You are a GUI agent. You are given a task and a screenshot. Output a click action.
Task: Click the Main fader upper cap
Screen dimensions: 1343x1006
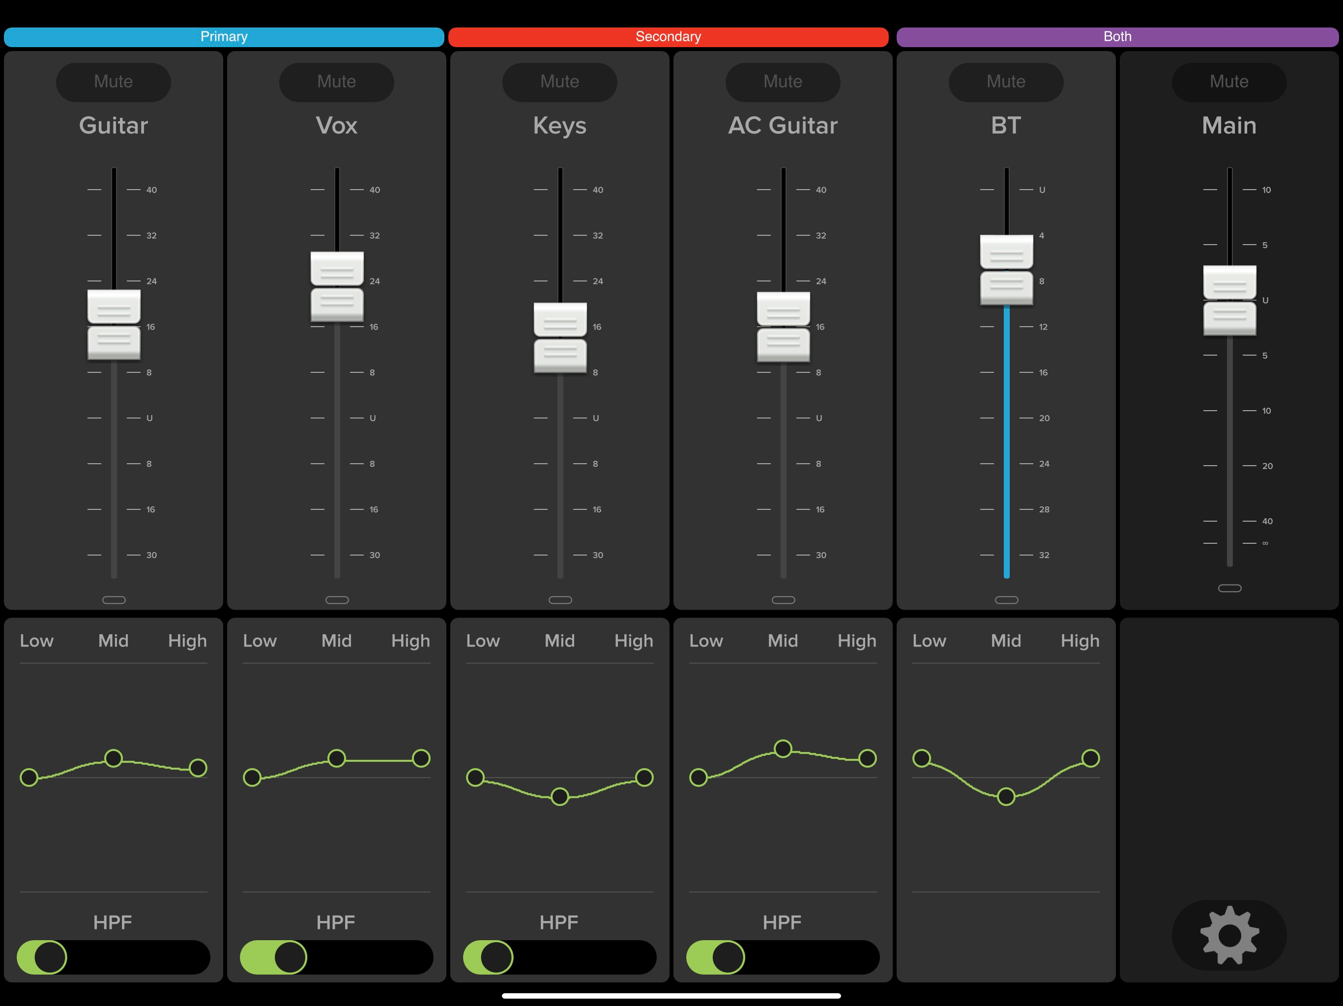tap(1230, 283)
